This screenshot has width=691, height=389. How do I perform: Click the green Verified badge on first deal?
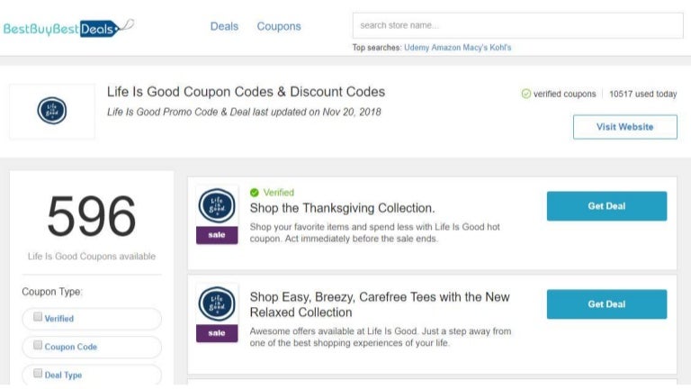[272, 193]
